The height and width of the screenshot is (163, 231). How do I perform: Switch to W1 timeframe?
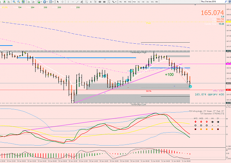152,2
